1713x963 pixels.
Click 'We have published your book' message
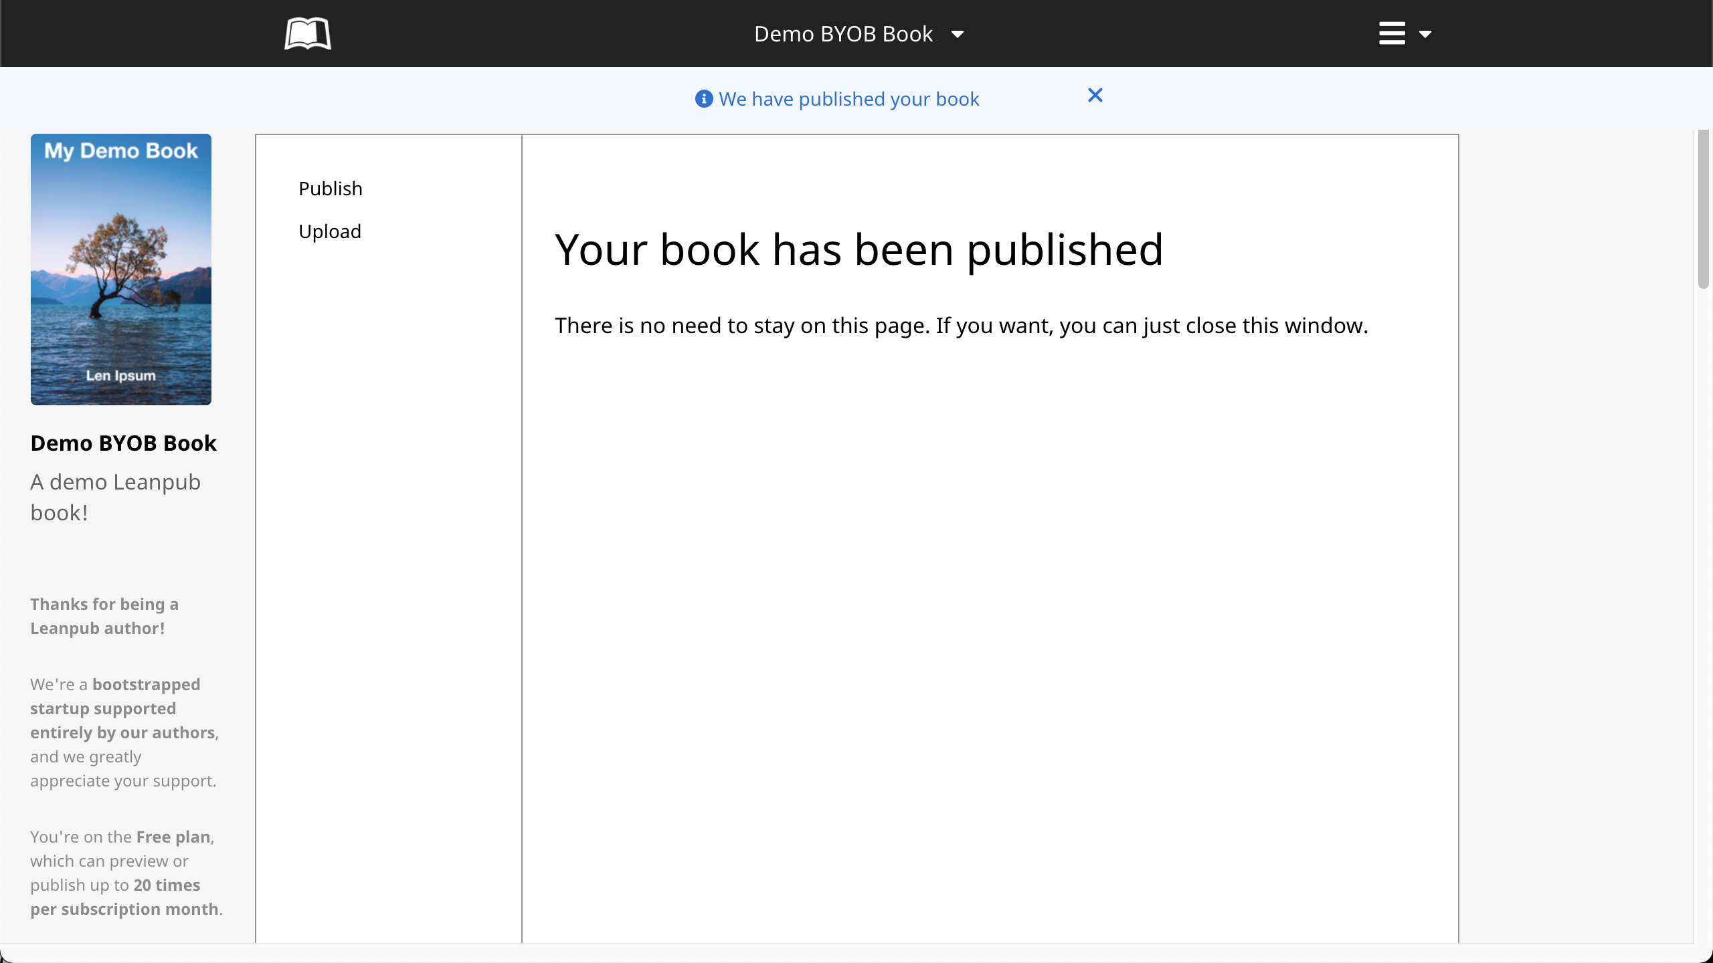[x=848, y=99]
